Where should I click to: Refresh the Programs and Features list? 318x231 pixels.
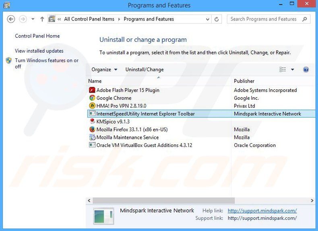217,19
